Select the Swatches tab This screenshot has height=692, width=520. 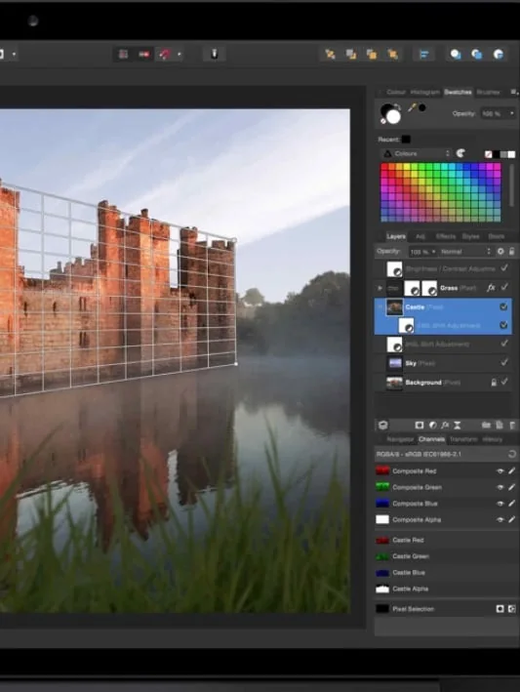458,92
